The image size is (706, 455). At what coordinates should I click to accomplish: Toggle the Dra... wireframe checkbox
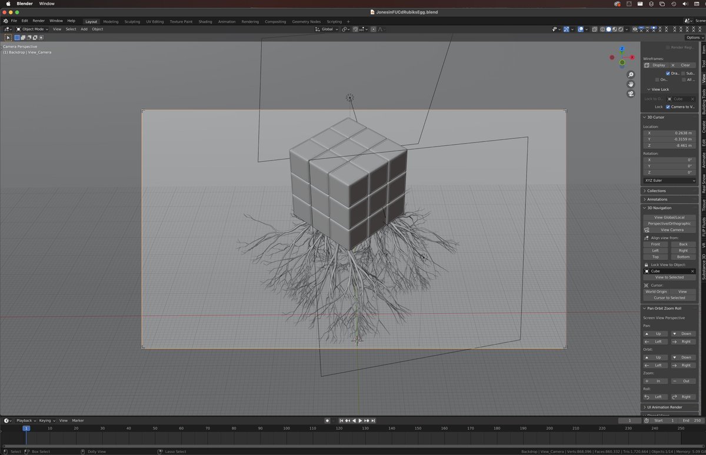coord(668,74)
